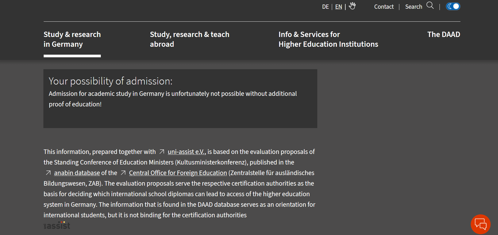Viewport: 498px width, 235px height.
Task: Switch language to DE
Action: click(325, 7)
